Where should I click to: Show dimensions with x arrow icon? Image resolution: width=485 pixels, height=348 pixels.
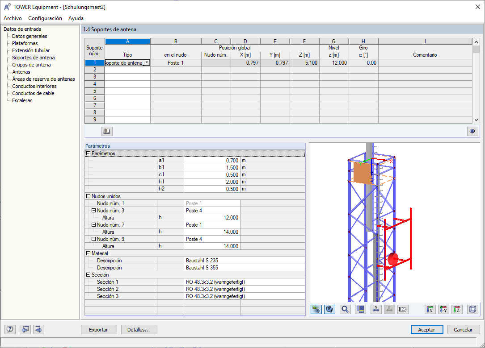tap(376, 309)
